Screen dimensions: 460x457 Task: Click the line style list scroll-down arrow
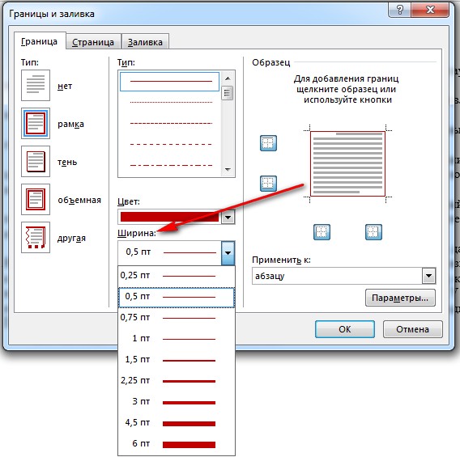[x=228, y=170]
